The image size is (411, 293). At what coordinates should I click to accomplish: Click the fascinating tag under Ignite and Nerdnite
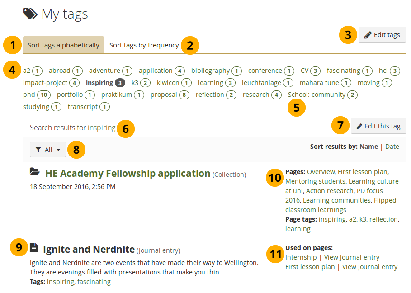coord(94,282)
